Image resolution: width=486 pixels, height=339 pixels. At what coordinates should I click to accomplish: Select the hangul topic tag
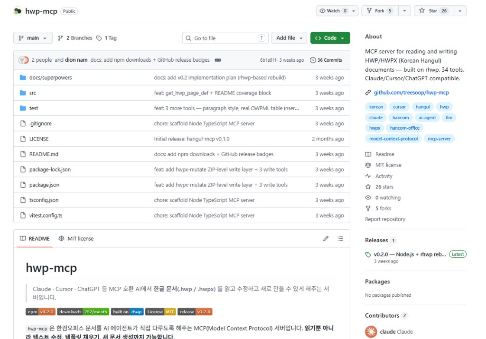(423, 107)
